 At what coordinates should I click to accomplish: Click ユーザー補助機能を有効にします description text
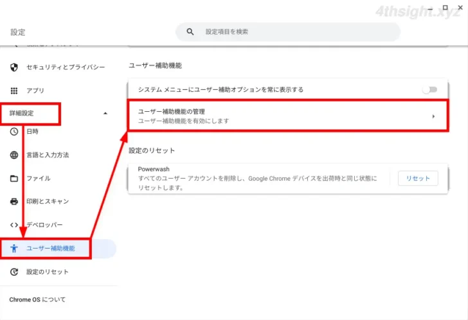pyautogui.click(x=184, y=121)
